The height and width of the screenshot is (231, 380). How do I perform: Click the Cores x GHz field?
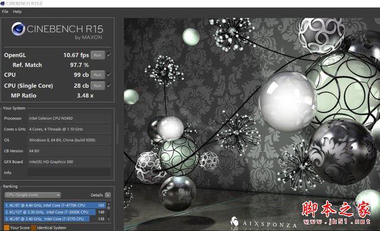[69, 129]
